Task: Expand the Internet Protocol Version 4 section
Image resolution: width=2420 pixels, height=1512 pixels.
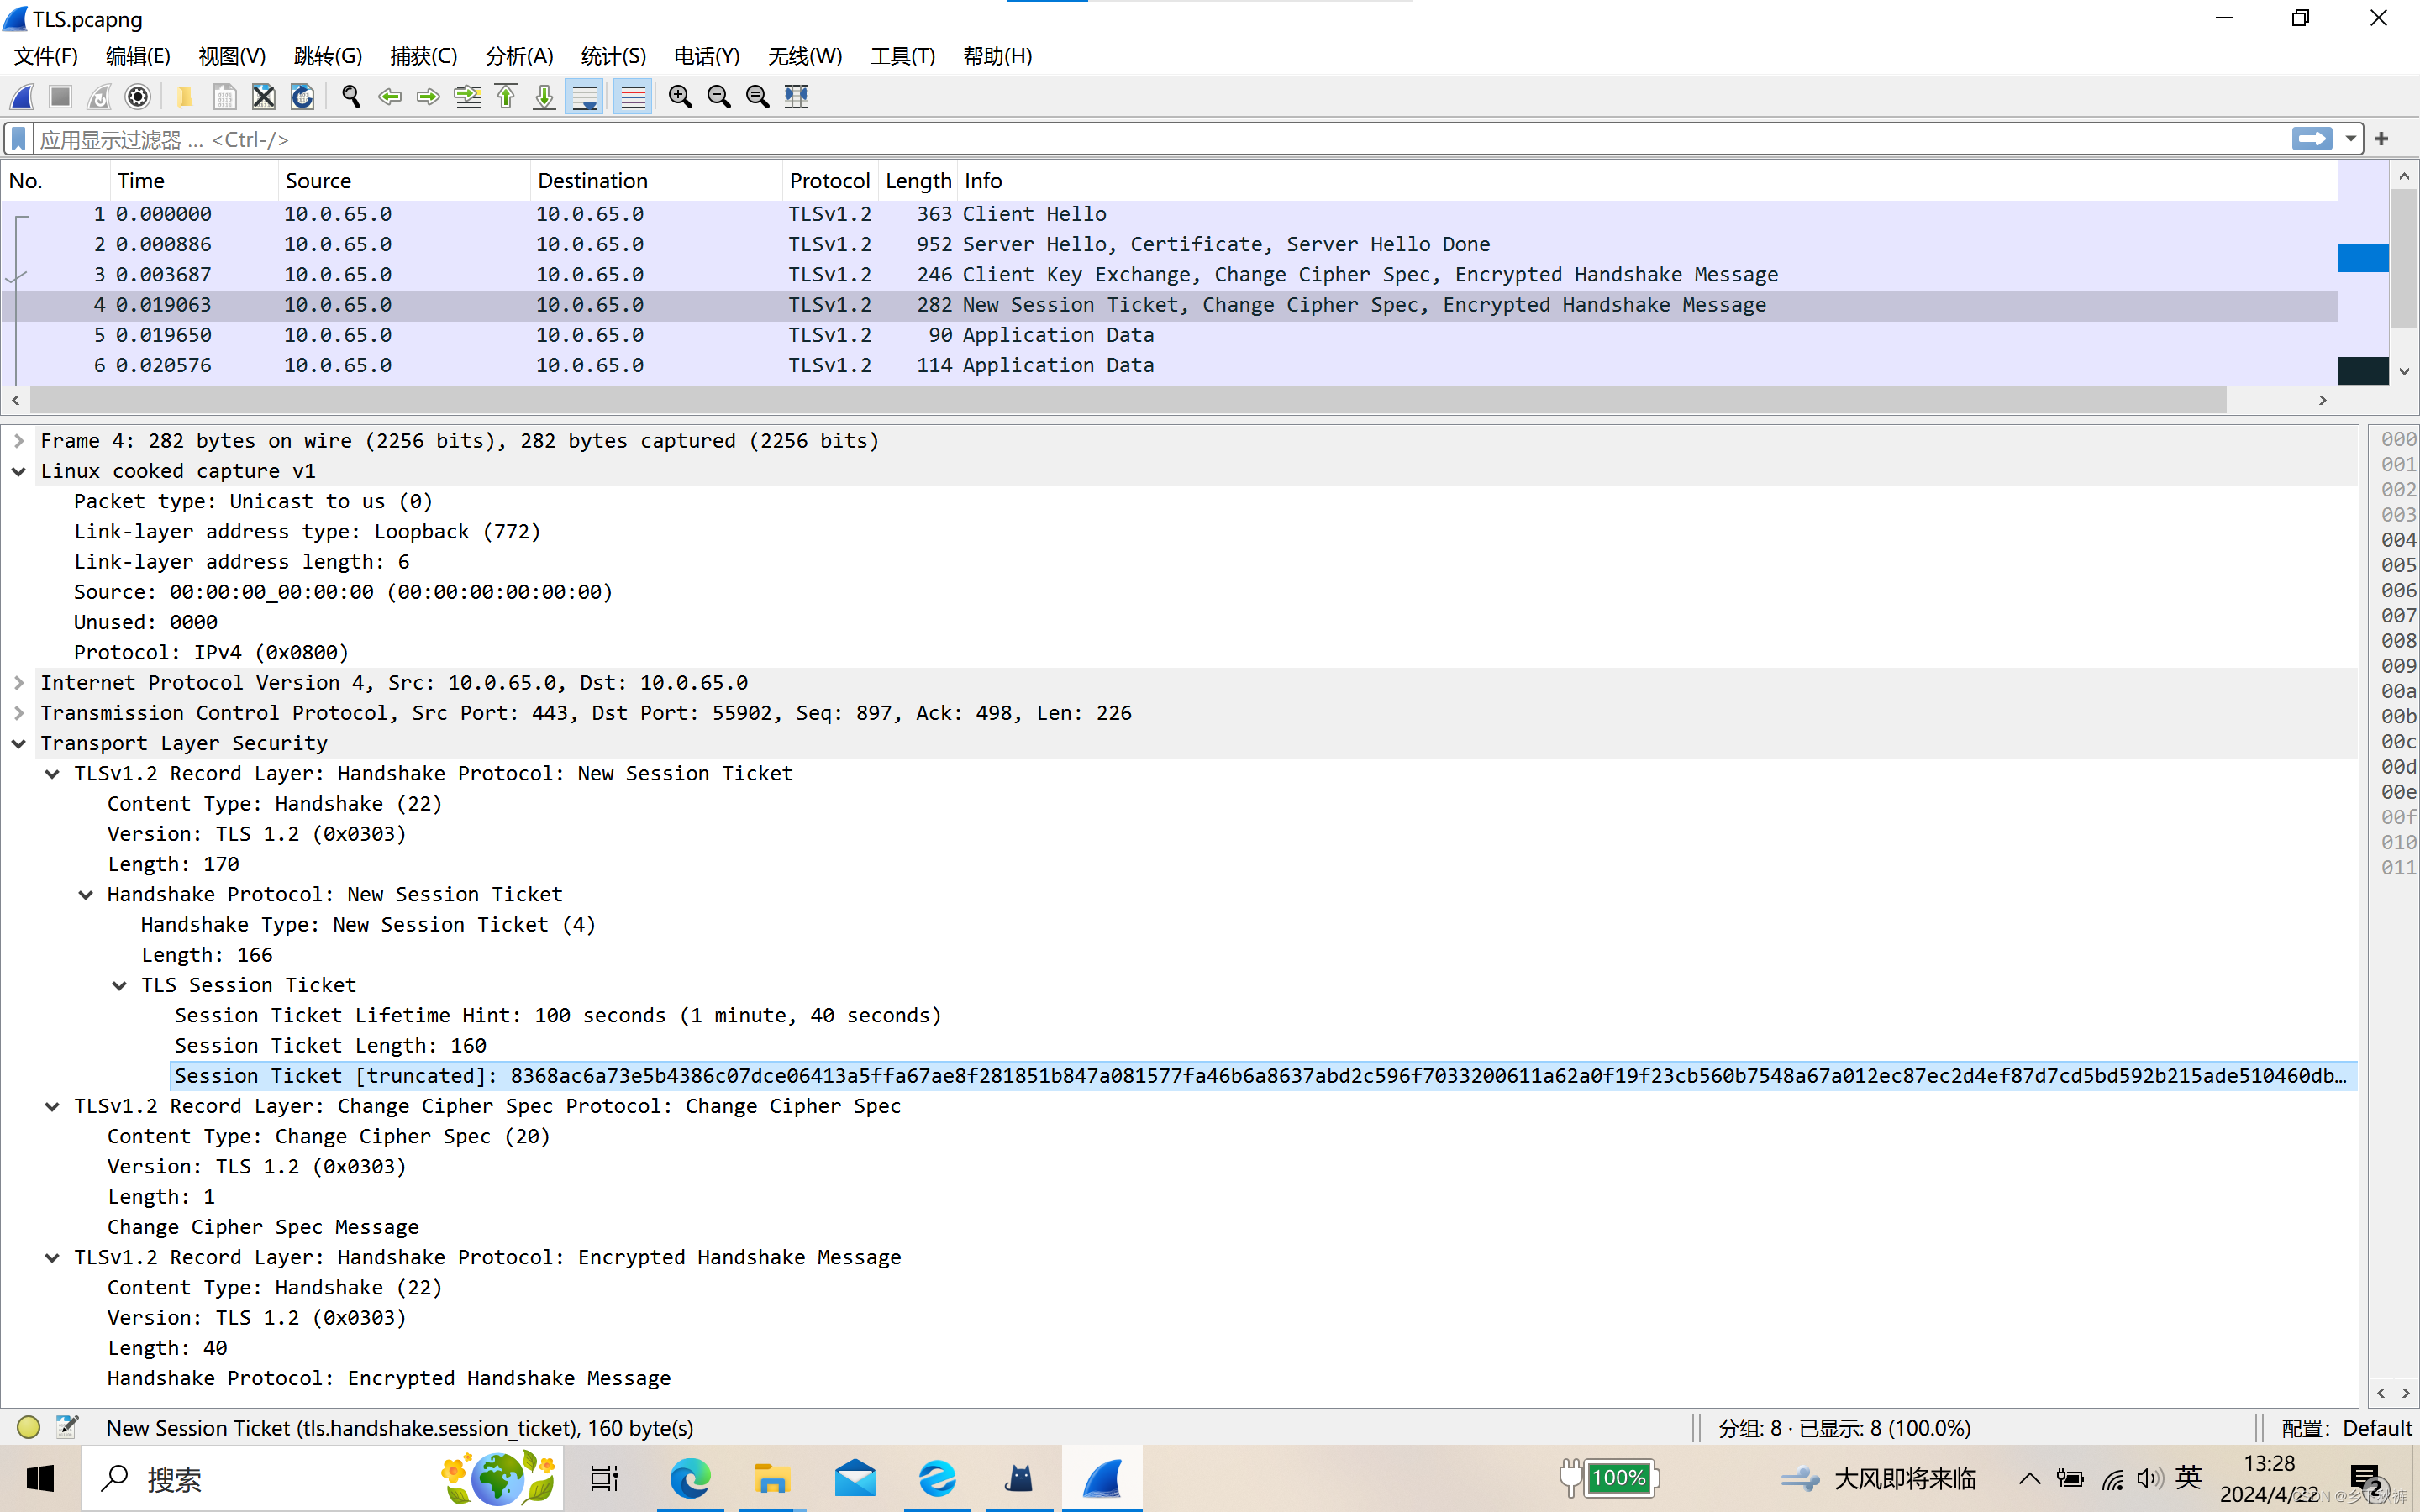Action: [x=19, y=682]
